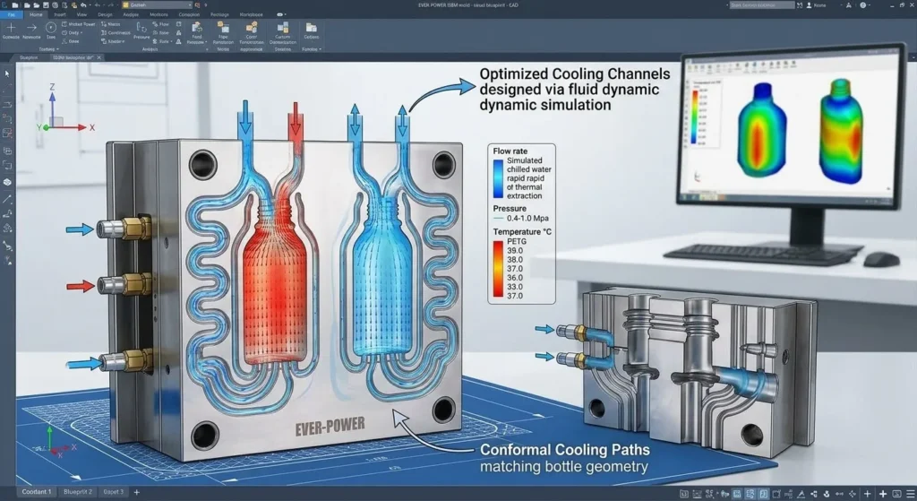This screenshot has height=501, width=917.
Task: Switch to the Insert ribbon tab
Action: [x=58, y=15]
